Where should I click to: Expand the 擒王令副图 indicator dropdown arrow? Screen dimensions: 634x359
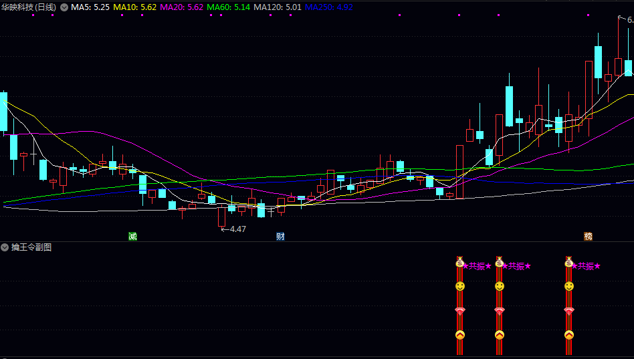(x=5, y=247)
